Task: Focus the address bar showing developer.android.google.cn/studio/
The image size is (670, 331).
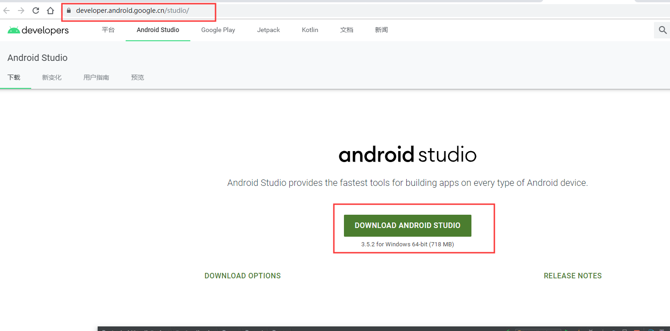Action: click(365, 11)
